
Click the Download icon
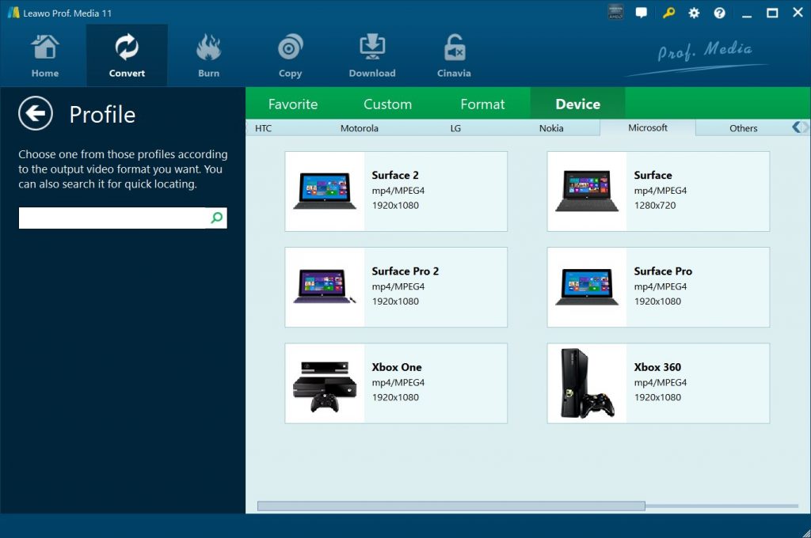point(371,47)
